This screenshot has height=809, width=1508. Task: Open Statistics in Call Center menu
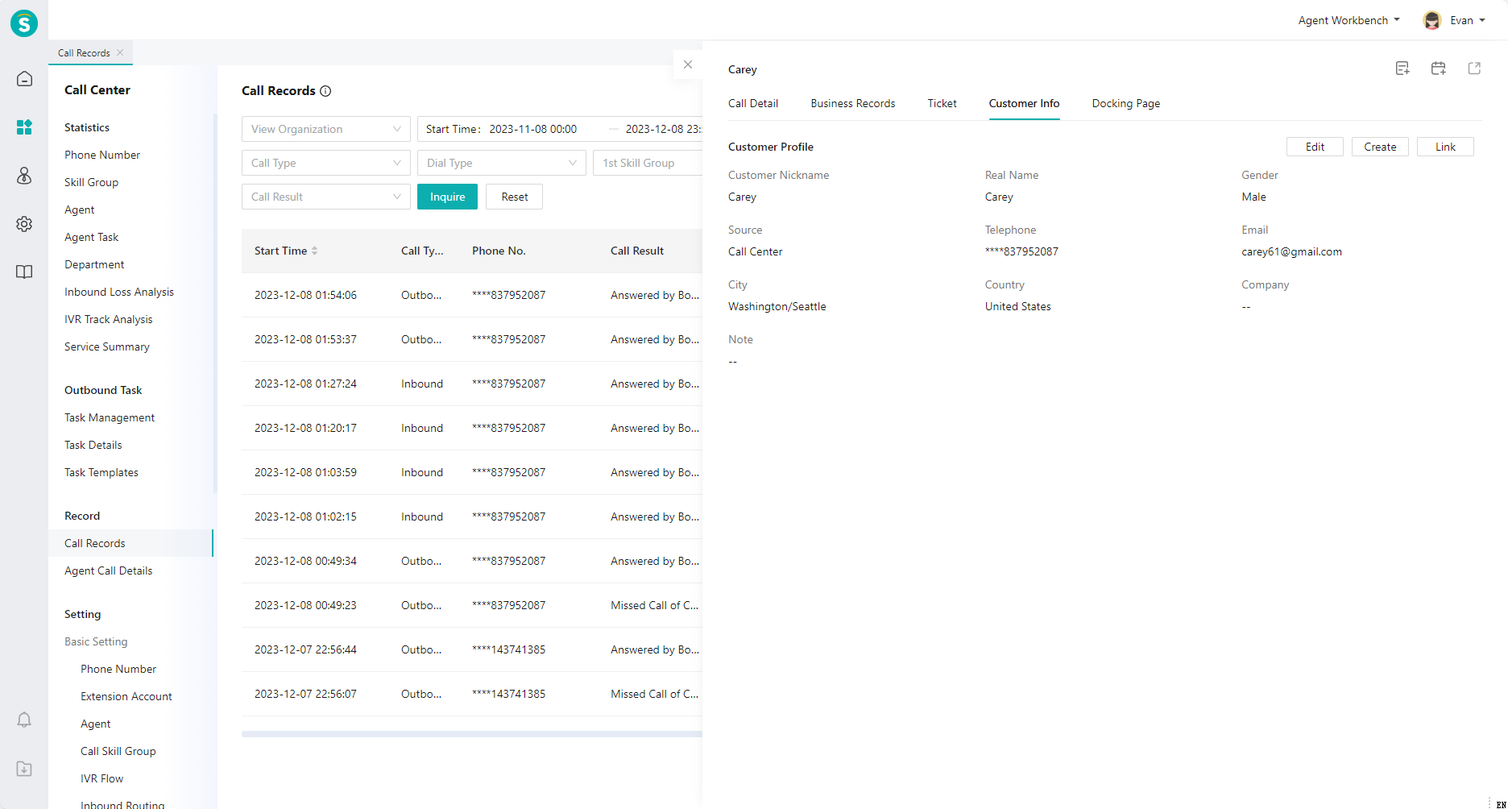click(87, 127)
